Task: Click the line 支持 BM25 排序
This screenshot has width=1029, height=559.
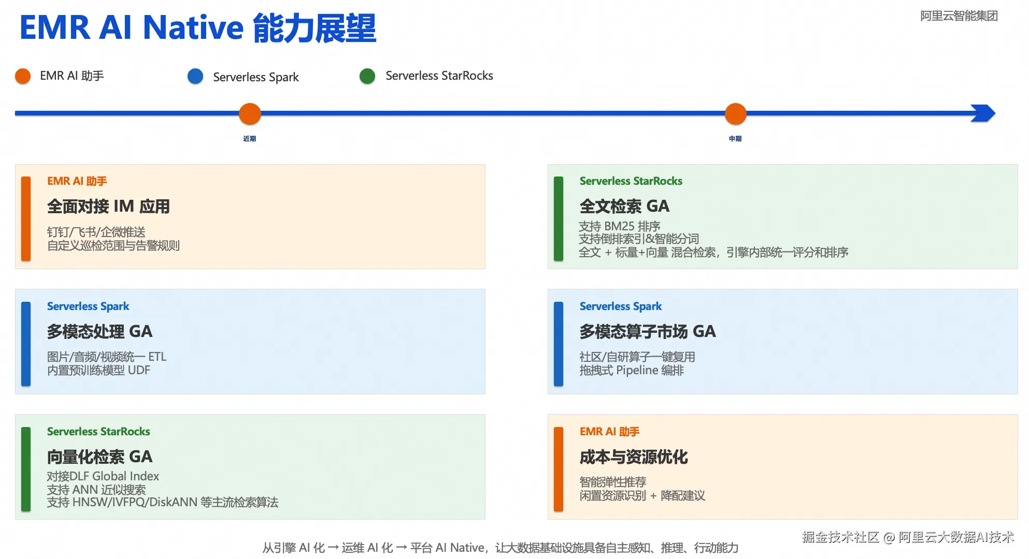Action: point(620,226)
